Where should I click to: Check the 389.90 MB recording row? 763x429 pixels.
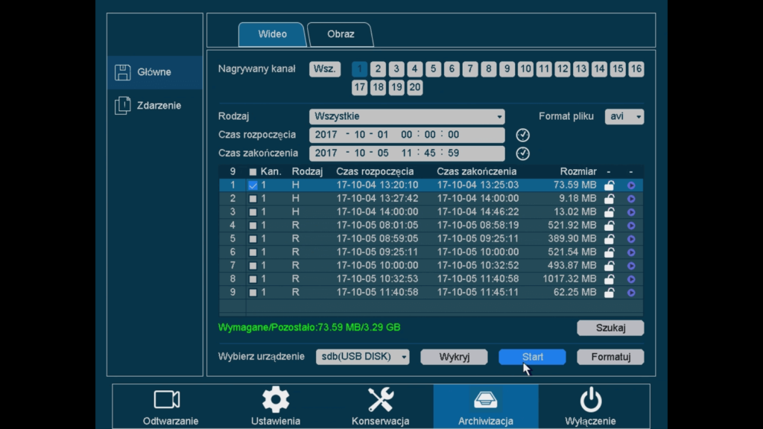pos(253,238)
